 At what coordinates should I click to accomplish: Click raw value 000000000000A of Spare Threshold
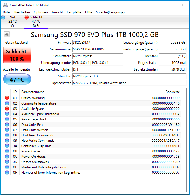(166, 114)
